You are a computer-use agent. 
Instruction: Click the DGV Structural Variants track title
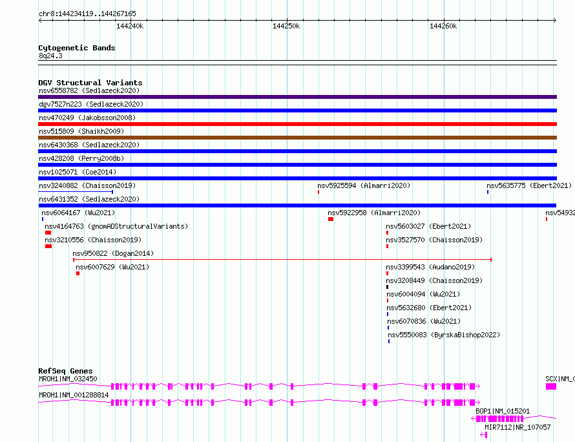click(90, 83)
